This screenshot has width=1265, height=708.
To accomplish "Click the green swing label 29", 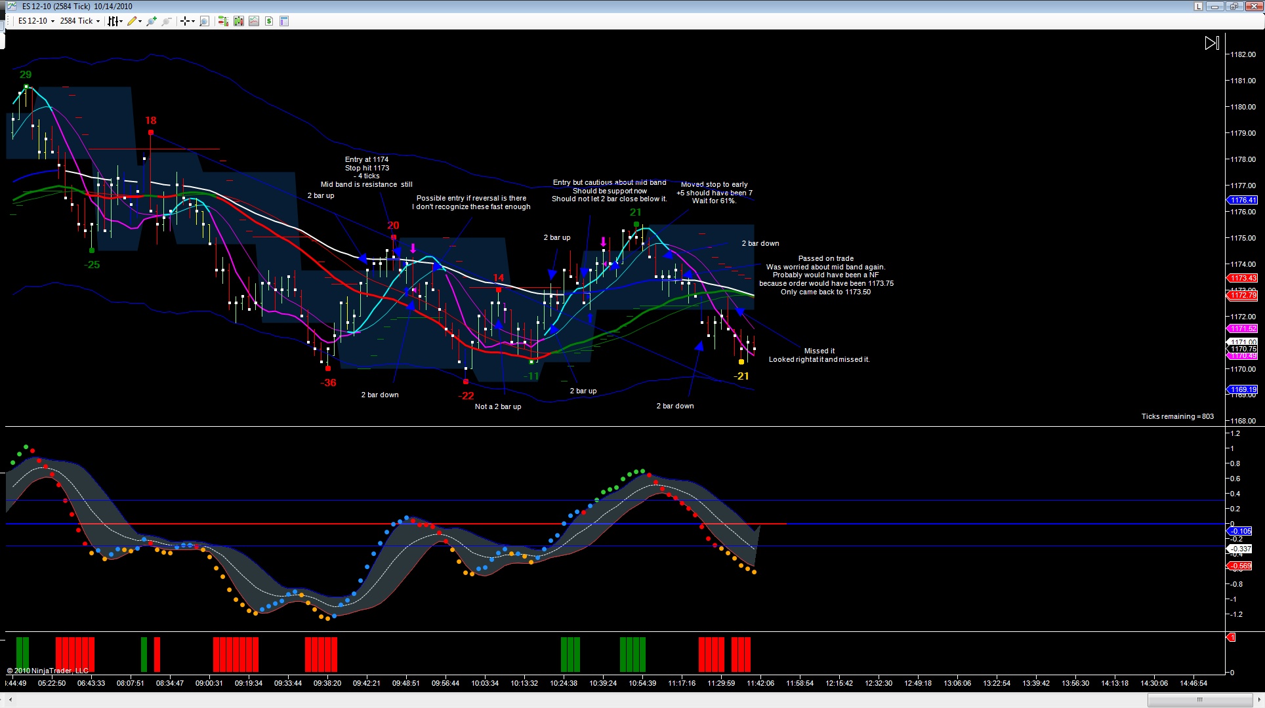I will click(x=26, y=75).
